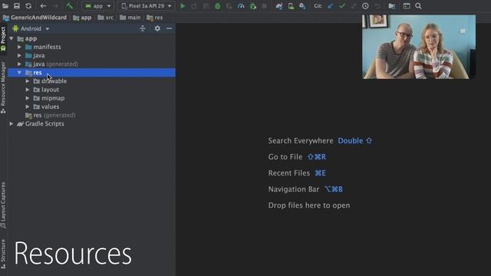Image resolution: width=491 pixels, height=276 pixels.
Task: Open project panel gear settings
Action: (x=157, y=28)
